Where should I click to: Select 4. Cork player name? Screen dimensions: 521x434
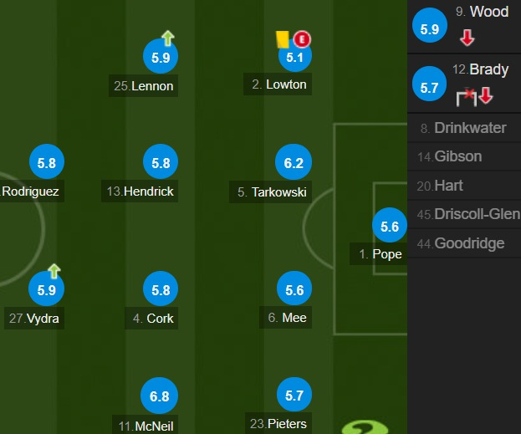pyautogui.click(x=153, y=318)
